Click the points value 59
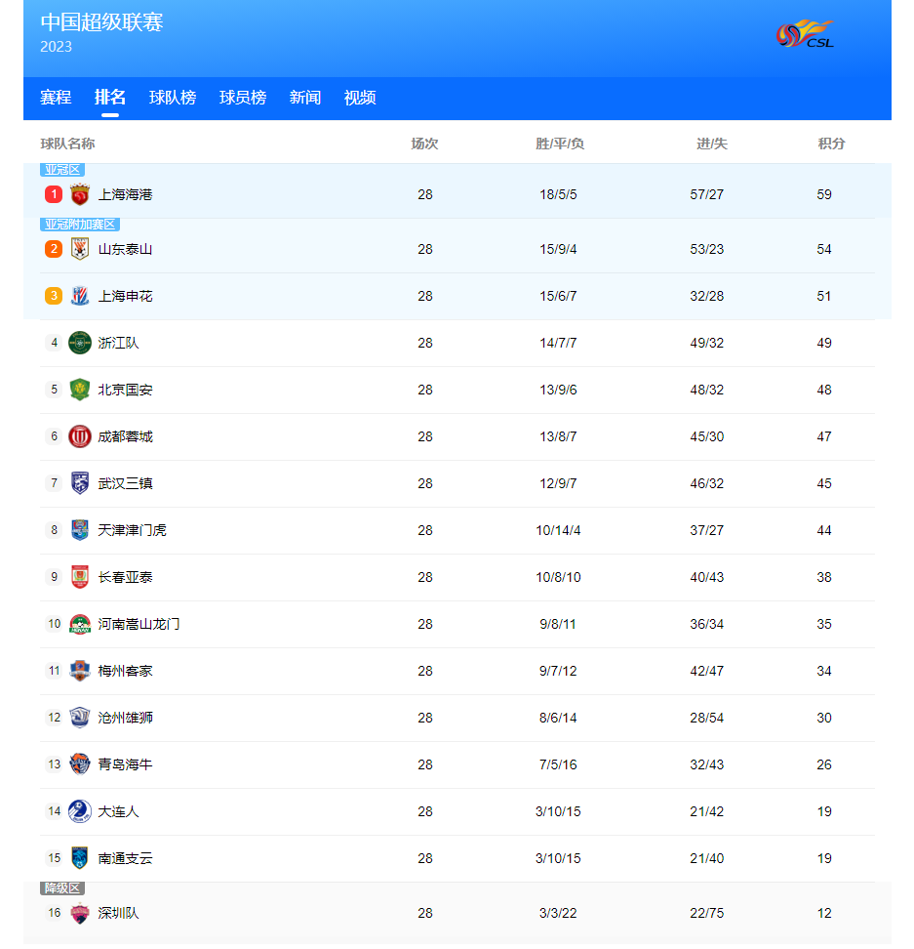 pos(824,194)
